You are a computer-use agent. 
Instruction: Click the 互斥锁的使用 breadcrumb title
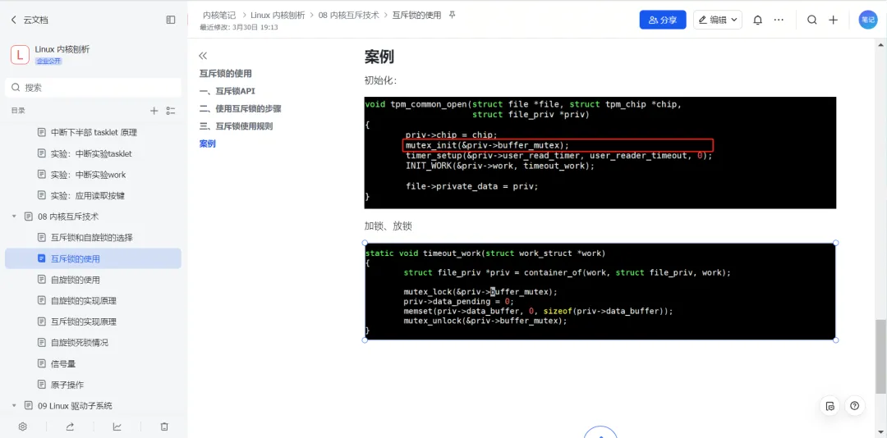click(x=416, y=16)
